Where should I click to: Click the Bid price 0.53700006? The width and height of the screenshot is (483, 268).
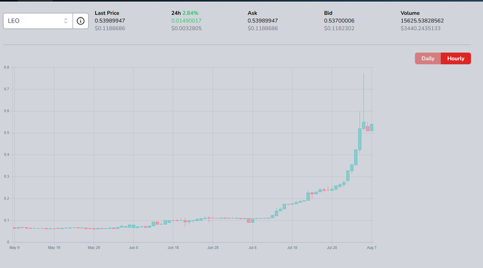[339, 21]
